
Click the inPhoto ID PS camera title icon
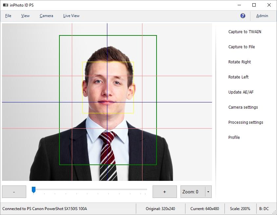(x=5, y=5)
